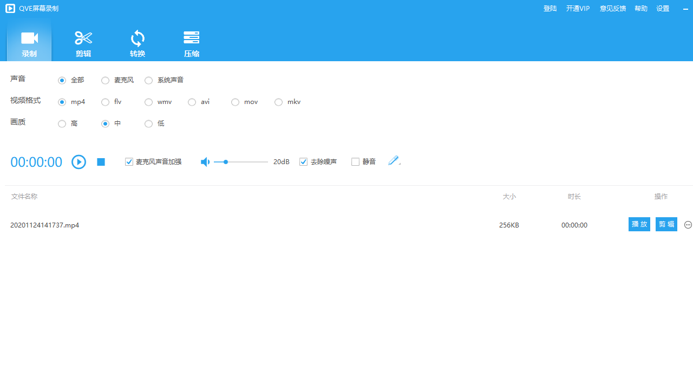Click the 时长 column header
The image size is (693, 390).
click(574, 197)
